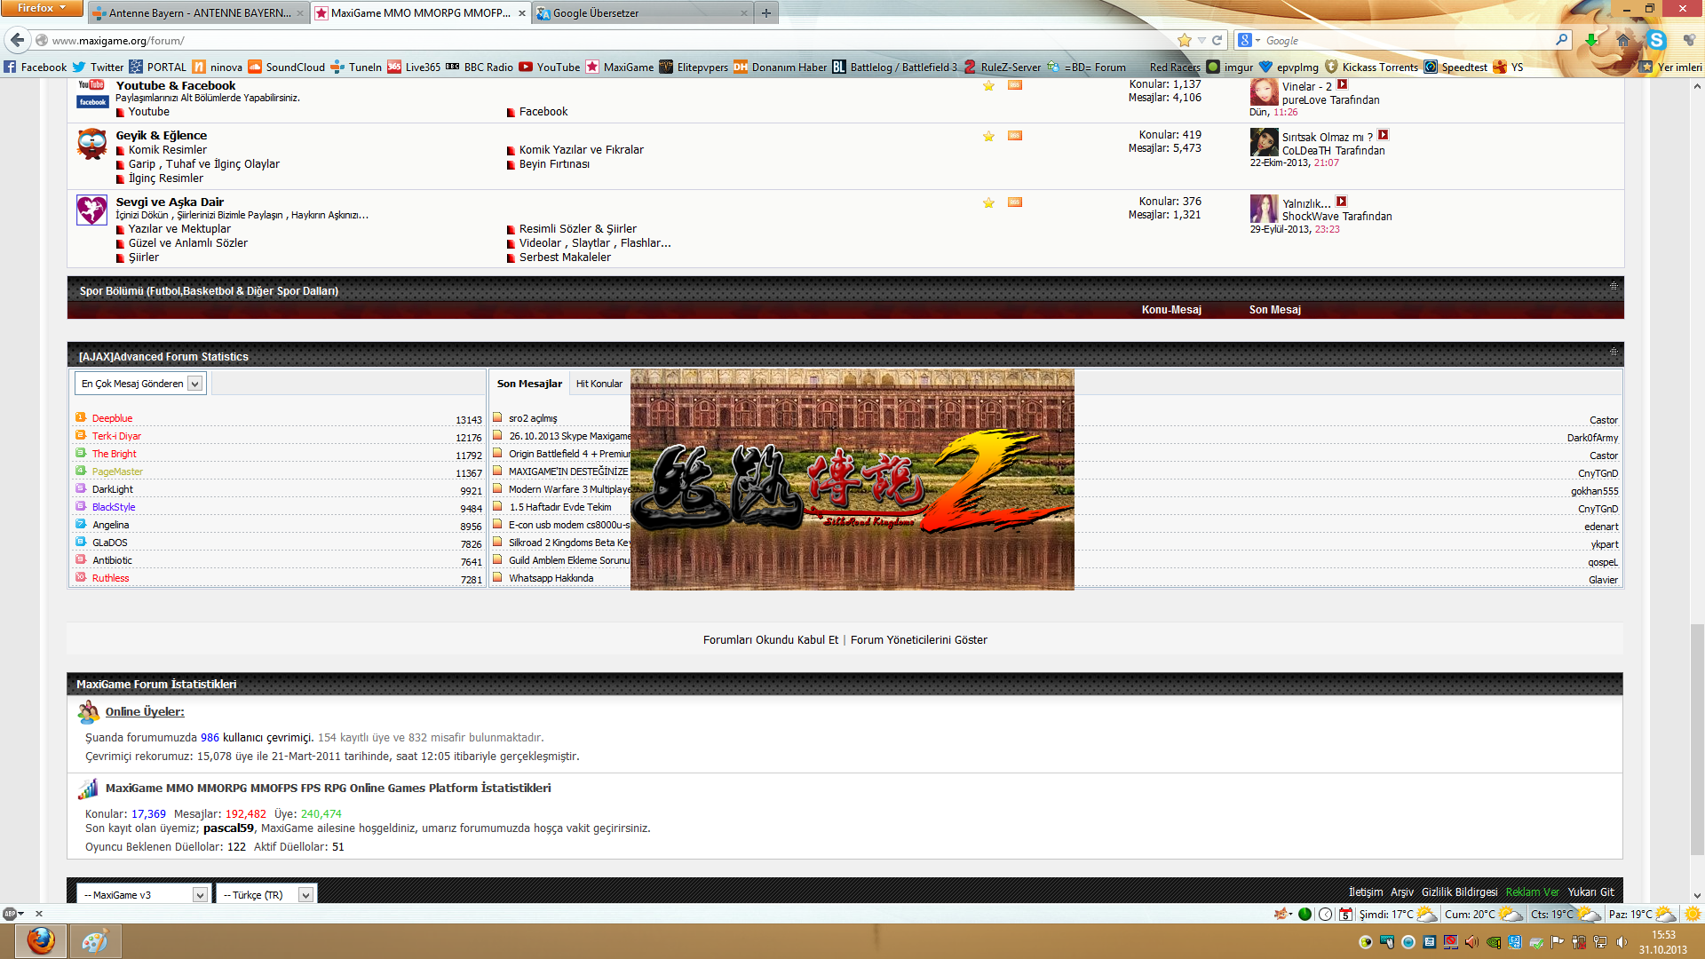The height and width of the screenshot is (959, 1705).
Task: Click Forumları Okundu Kabul Et link
Action: pos(770,639)
